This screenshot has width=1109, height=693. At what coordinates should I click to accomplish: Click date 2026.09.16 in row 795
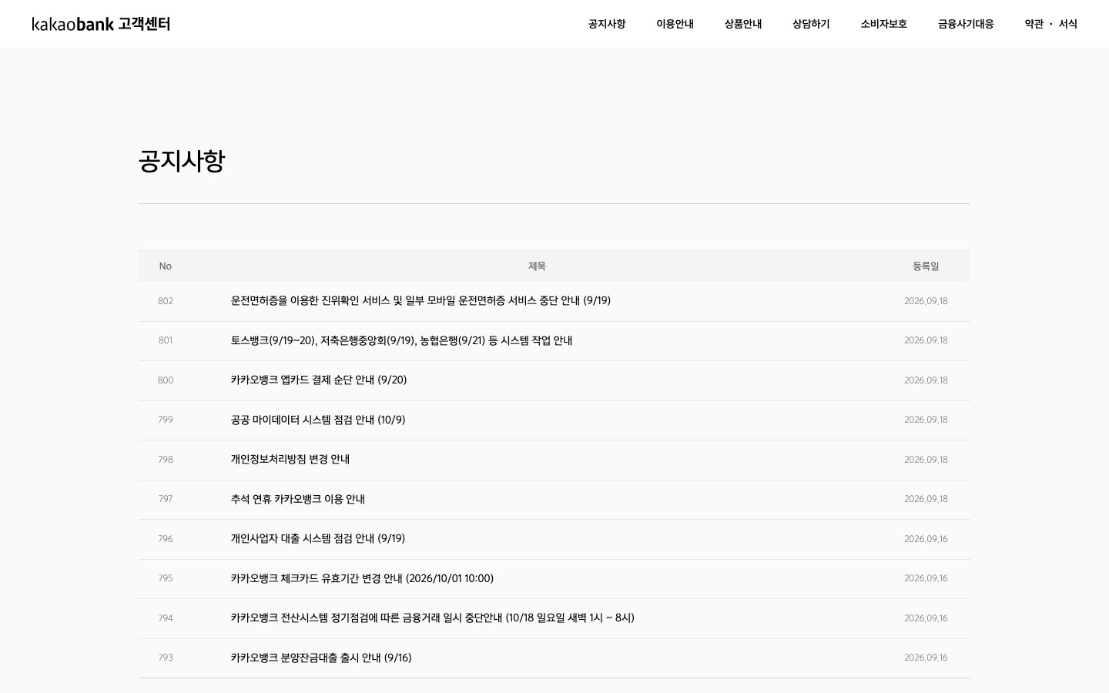(926, 578)
